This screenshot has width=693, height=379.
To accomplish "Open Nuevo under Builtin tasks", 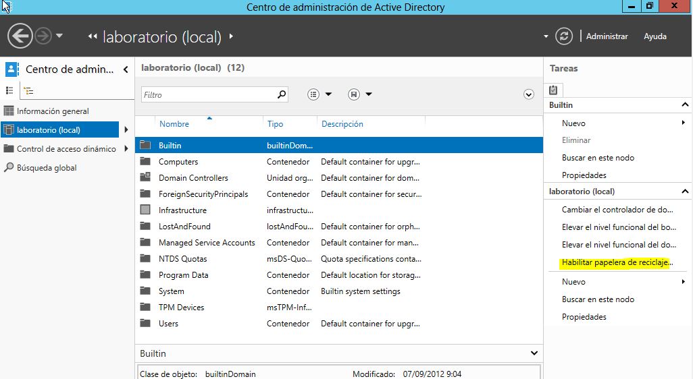I will coord(573,123).
